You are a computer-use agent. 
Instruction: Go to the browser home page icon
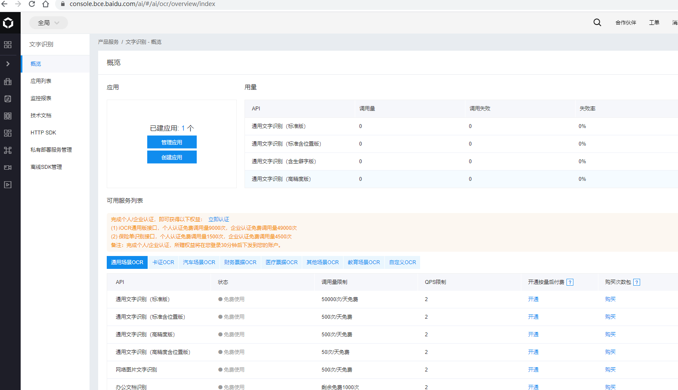pos(46,4)
